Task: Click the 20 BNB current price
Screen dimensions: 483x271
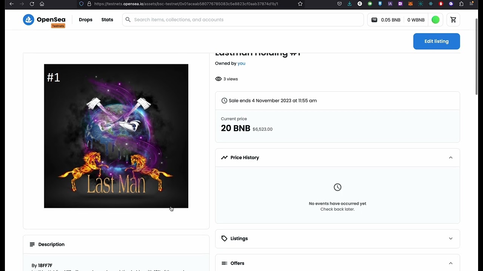Action: coord(235,128)
